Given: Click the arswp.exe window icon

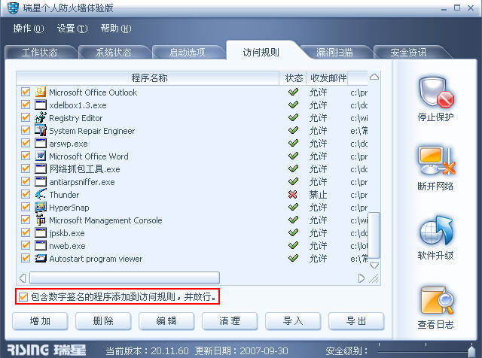Looking at the screenshot, I should tap(40, 144).
